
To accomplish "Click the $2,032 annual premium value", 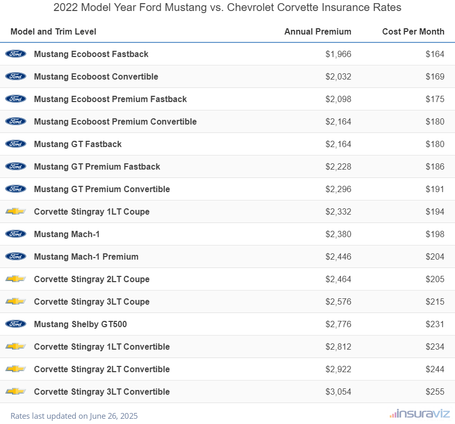I will [x=338, y=76].
